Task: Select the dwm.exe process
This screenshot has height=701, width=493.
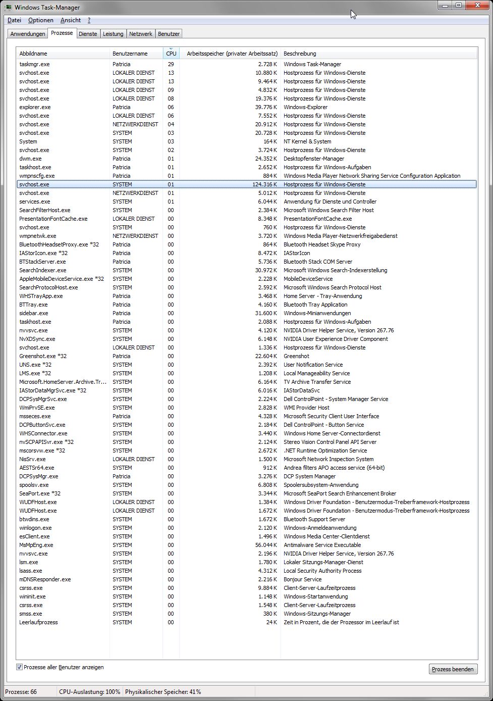Action: pos(247,159)
